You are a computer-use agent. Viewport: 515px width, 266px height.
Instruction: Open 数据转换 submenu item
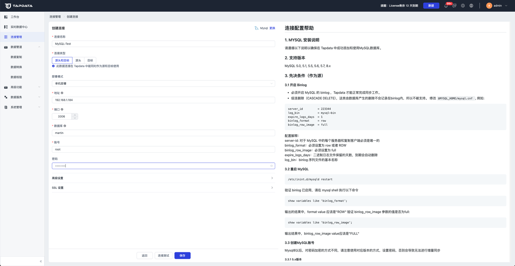[16, 67]
